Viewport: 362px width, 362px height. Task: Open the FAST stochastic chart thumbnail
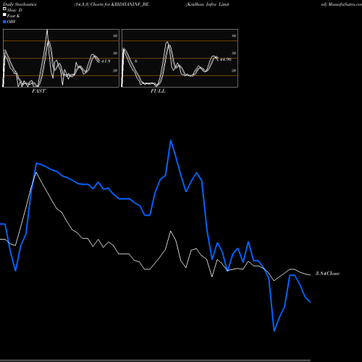click(x=61, y=58)
